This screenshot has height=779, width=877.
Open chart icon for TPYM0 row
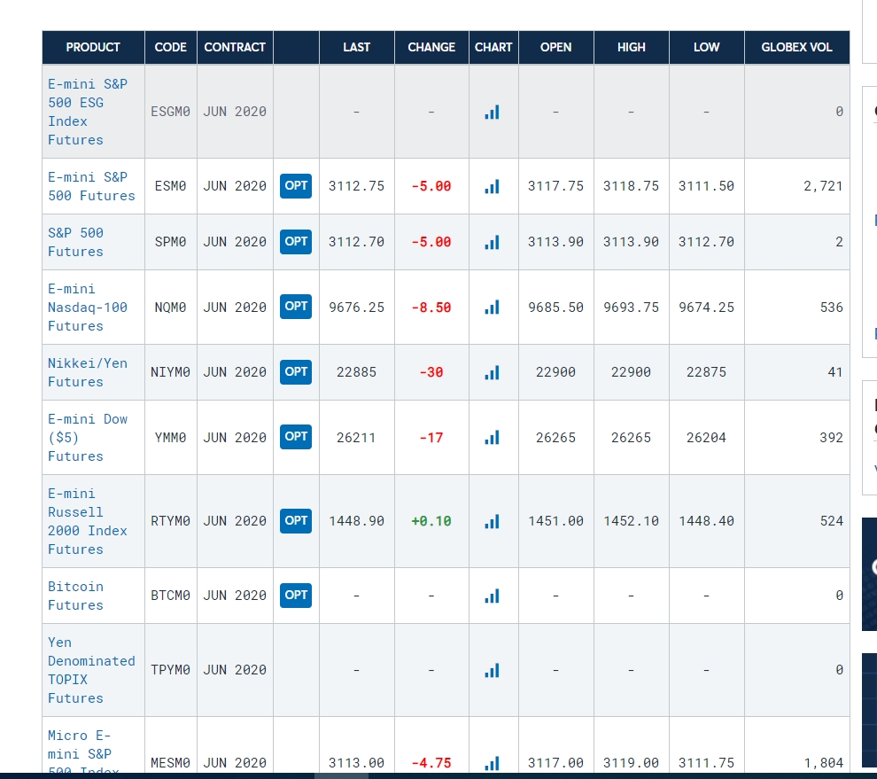(493, 670)
